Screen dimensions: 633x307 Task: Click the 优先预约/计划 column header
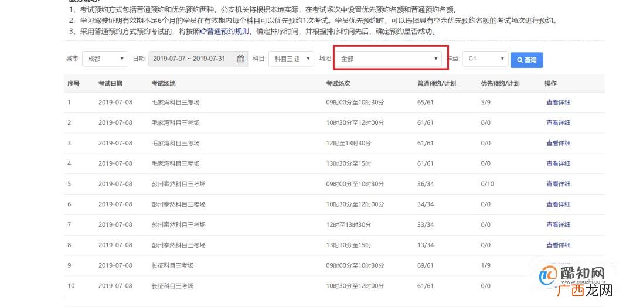[x=500, y=84]
